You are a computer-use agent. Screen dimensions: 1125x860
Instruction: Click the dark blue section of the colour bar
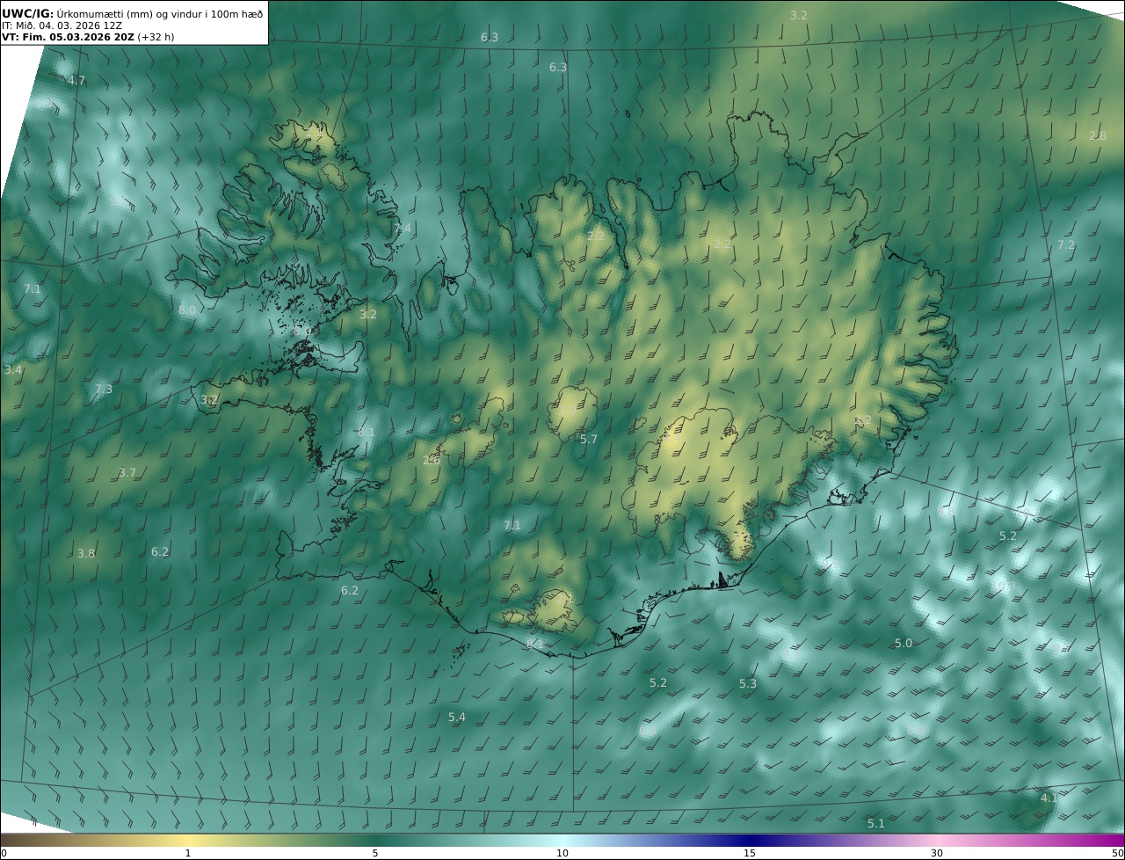(750, 840)
